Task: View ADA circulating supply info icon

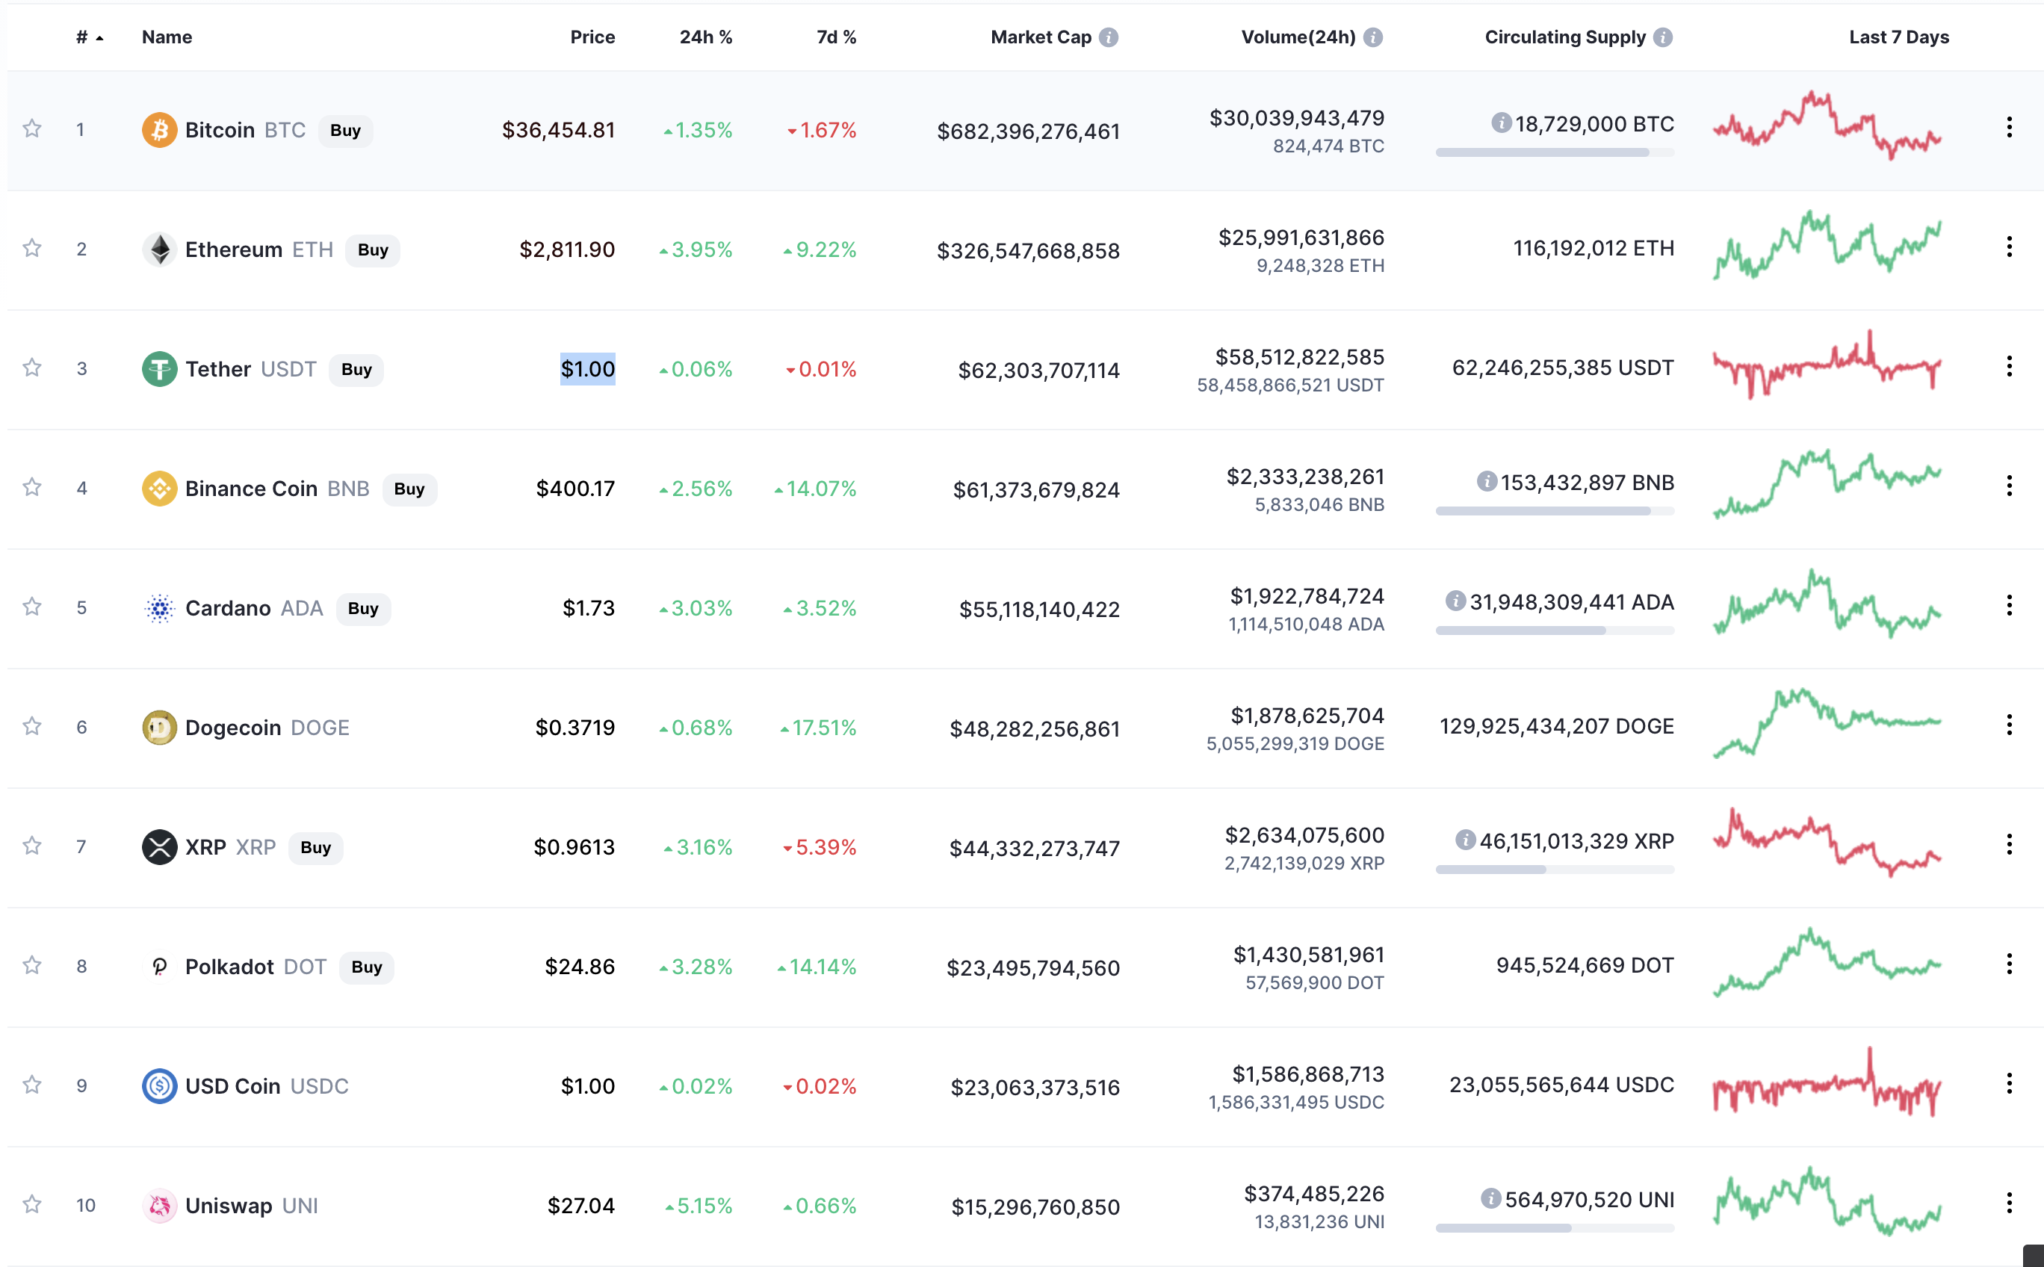Action: point(1456,601)
